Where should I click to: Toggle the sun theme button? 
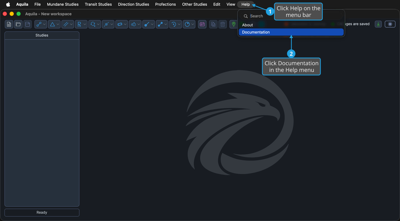click(x=390, y=24)
